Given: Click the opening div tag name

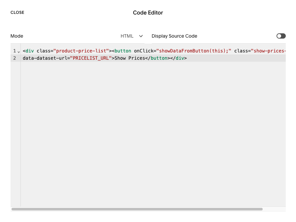Looking at the screenshot, I should [30, 51].
